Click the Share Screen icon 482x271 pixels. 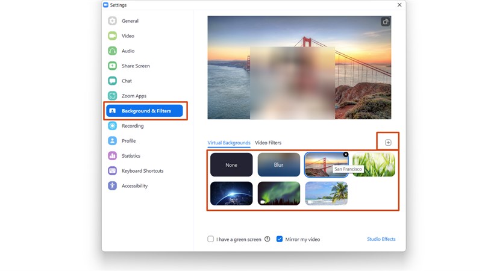click(x=112, y=66)
